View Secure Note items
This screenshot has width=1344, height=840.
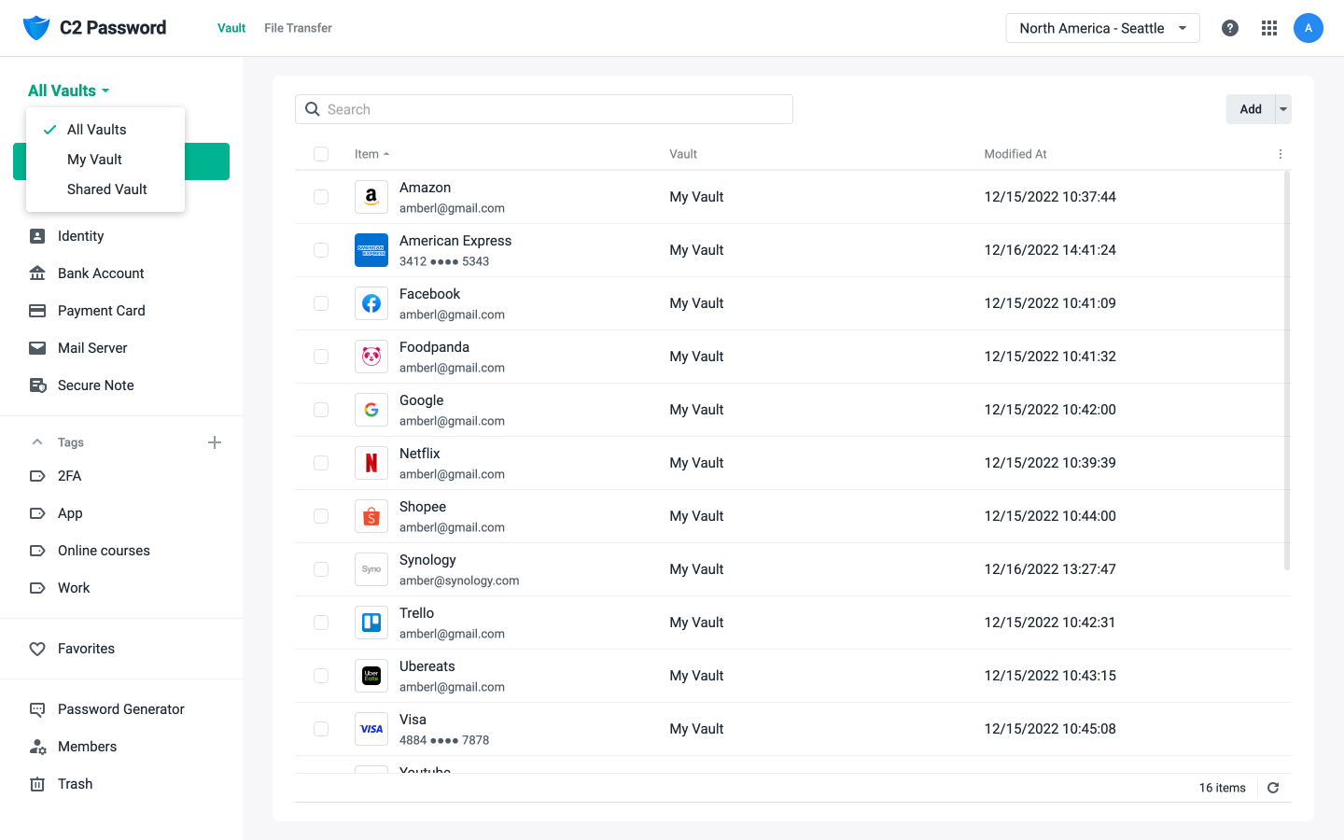tap(93, 385)
